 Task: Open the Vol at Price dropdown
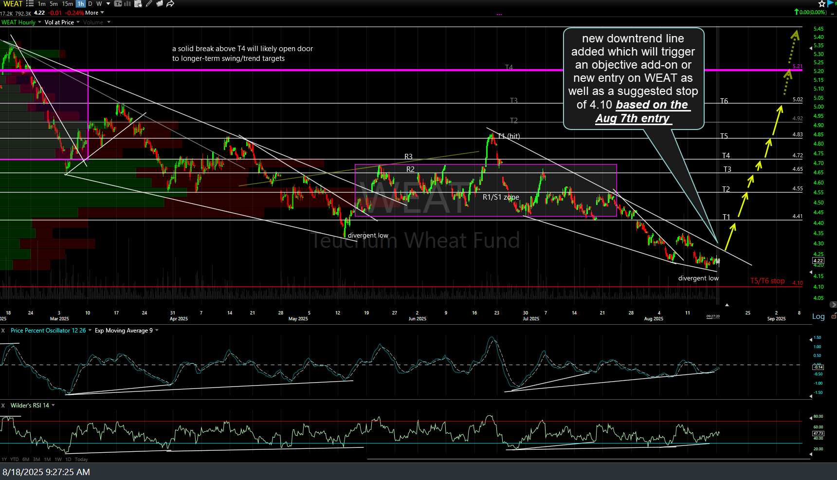pyautogui.click(x=62, y=22)
